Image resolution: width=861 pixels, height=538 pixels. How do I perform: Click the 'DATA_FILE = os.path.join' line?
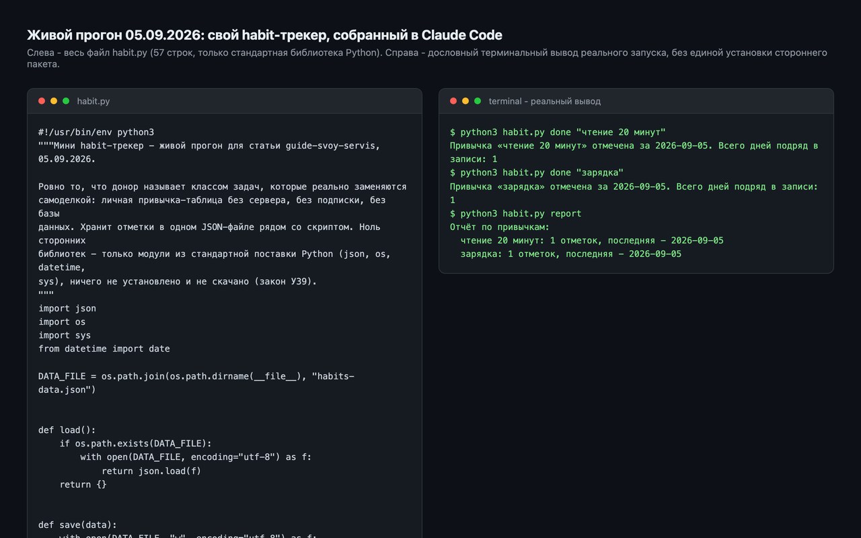196,383
